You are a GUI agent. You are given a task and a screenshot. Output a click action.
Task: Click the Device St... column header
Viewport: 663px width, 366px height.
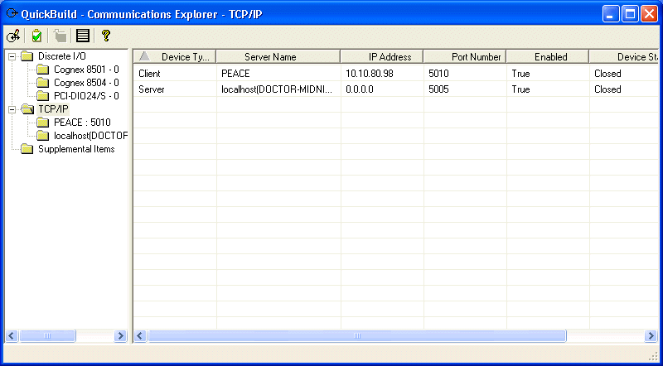(x=624, y=56)
